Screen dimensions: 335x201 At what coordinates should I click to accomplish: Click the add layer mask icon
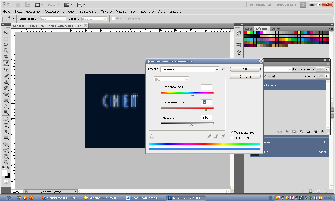[294, 132]
